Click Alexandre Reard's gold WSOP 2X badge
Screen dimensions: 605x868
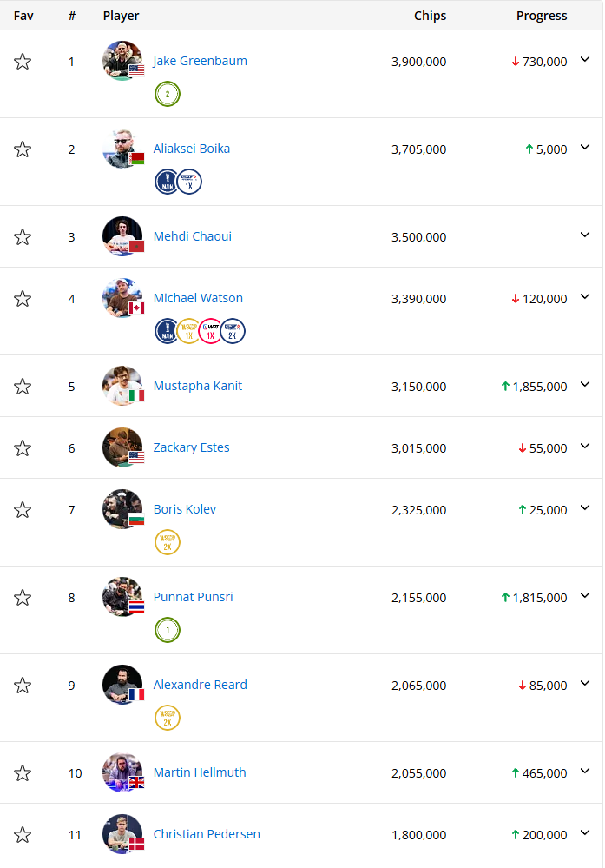pyautogui.click(x=168, y=718)
